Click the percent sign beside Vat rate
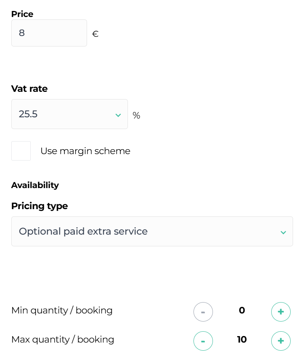 (136, 116)
